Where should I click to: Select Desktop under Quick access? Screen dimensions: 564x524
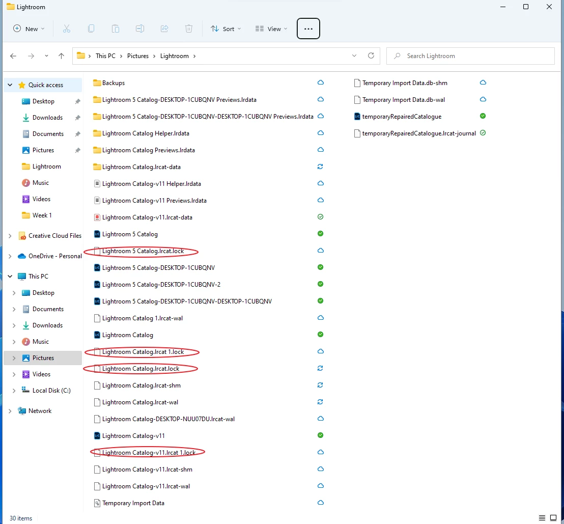click(43, 101)
